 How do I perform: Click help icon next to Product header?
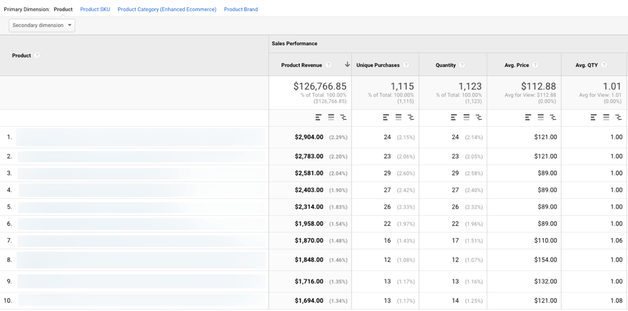[x=37, y=55]
